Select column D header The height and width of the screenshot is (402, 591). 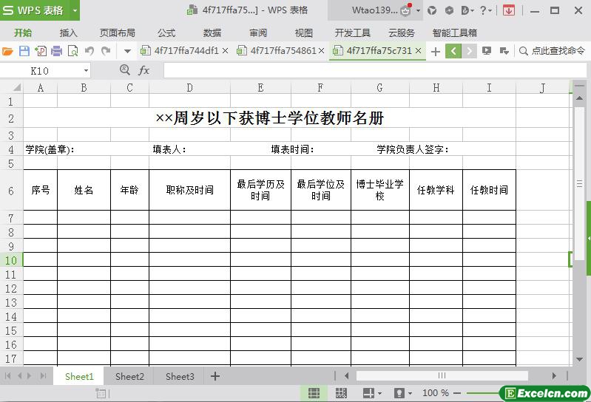(189, 88)
